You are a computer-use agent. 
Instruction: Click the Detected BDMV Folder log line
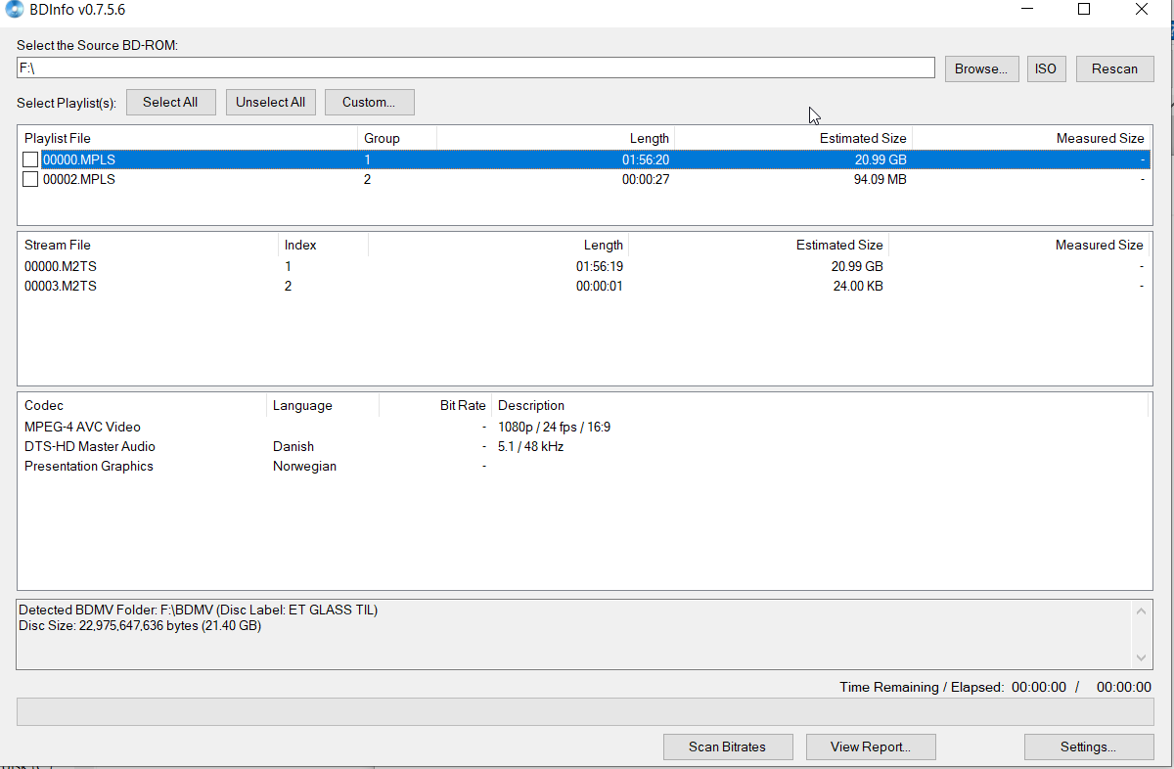tap(199, 610)
